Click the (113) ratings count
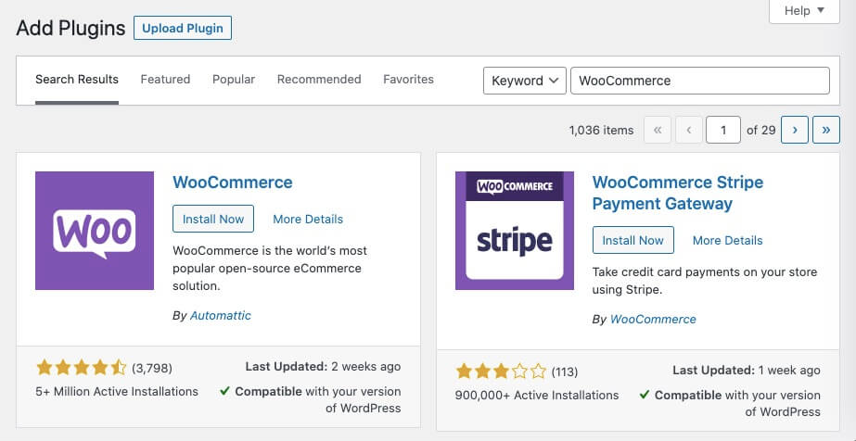The width and height of the screenshot is (856, 441). 565,372
